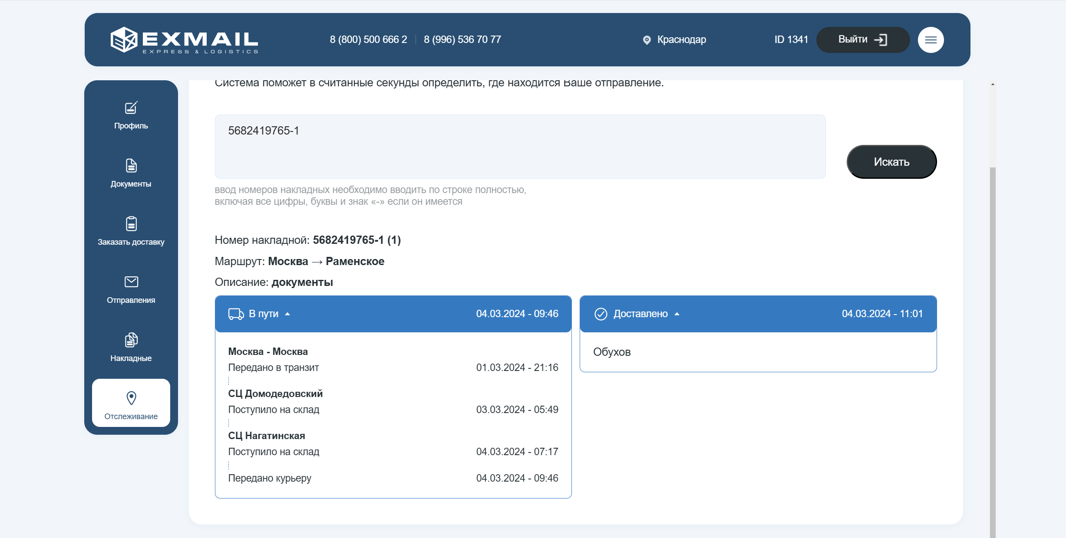Collapse the В пути section arrow
The width and height of the screenshot is (1066, 538).
(x=287, y=314)
